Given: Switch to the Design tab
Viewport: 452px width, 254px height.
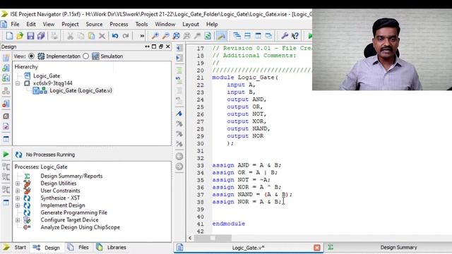Looking at the screenshot, I should (x=47, y=248).
